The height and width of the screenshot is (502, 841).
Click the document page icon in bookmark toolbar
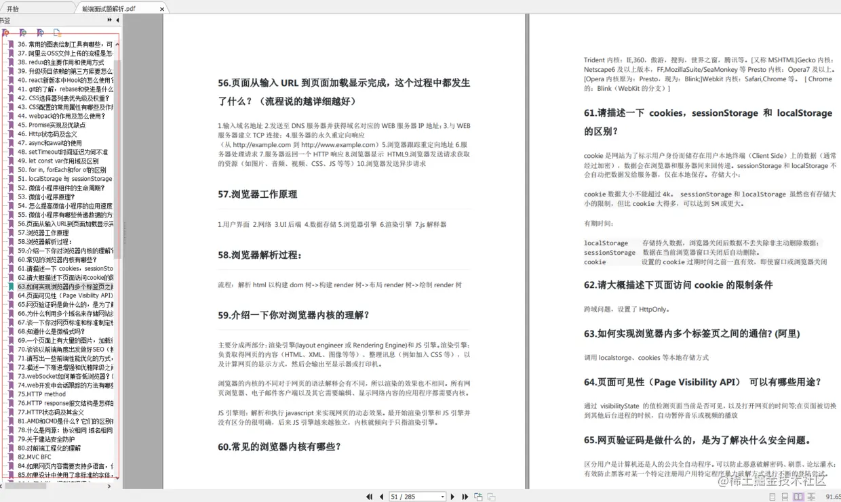(58, 33)
